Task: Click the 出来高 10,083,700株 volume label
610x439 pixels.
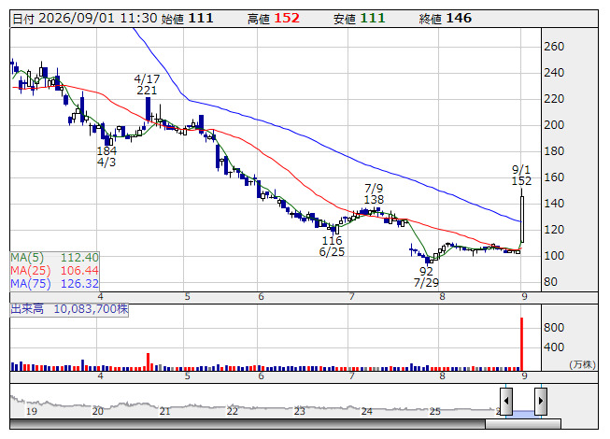Action: [x=69, y=309]
